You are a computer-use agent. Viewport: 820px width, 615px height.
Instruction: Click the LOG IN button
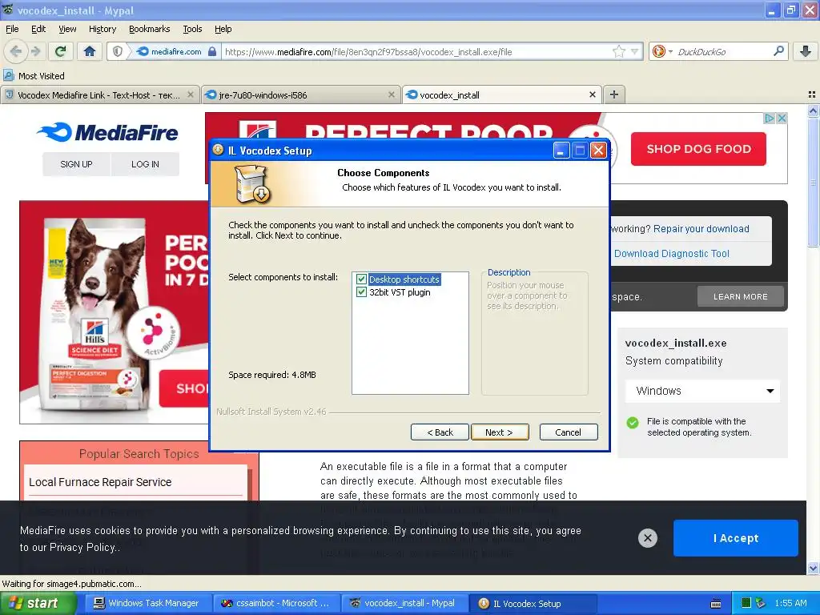[146, 164]
